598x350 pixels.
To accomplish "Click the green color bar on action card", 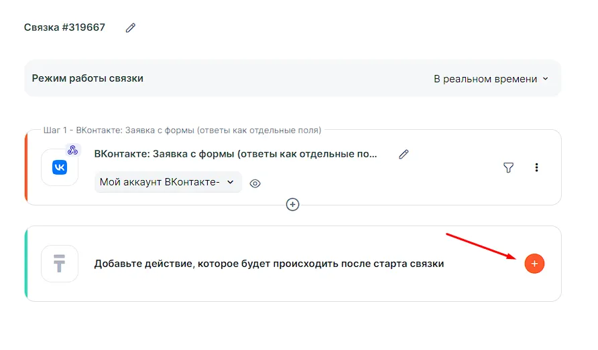I will [26, 264].
